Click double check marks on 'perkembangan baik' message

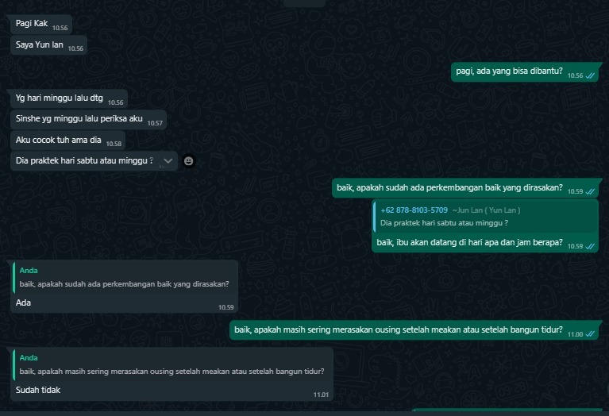[x=590, y=191]
